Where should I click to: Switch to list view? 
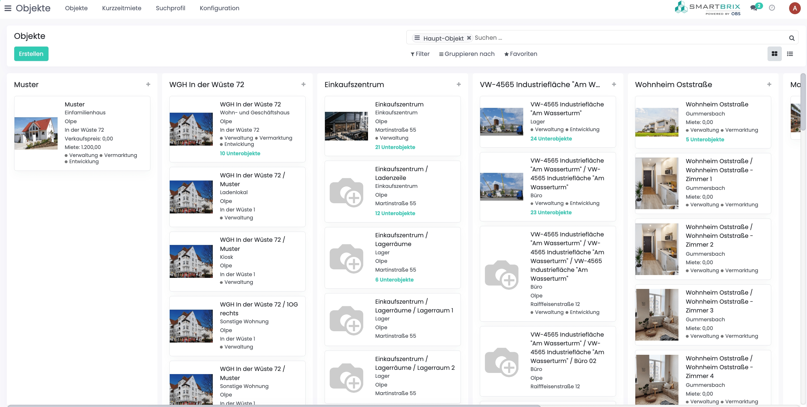(790, 54)
